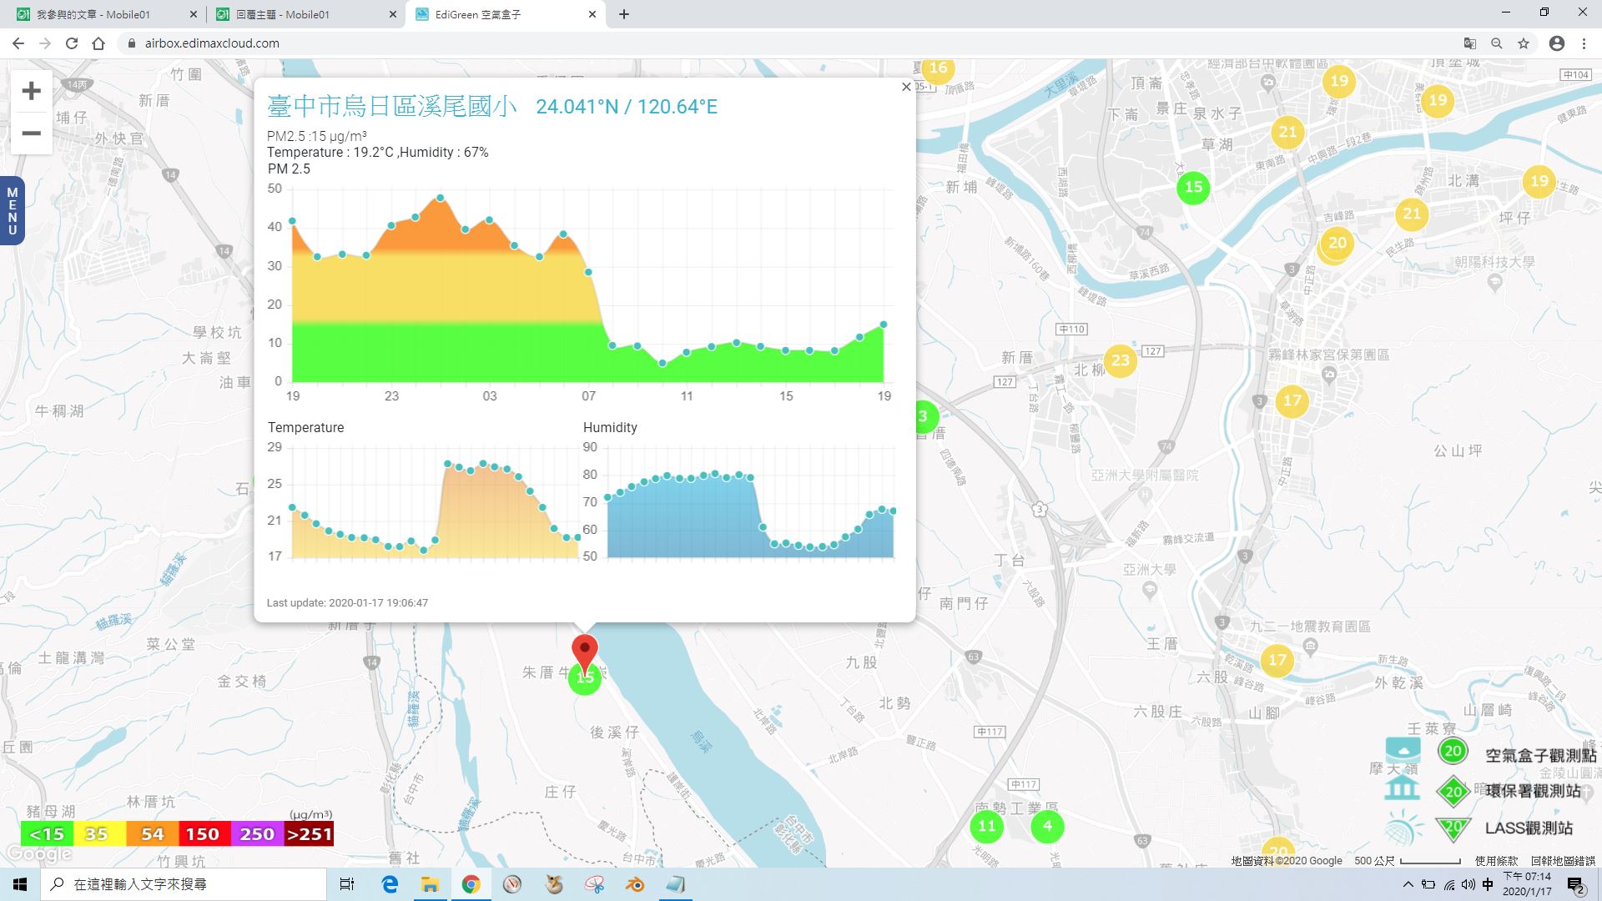Click the yellow 35 legend color

(99, 833)
